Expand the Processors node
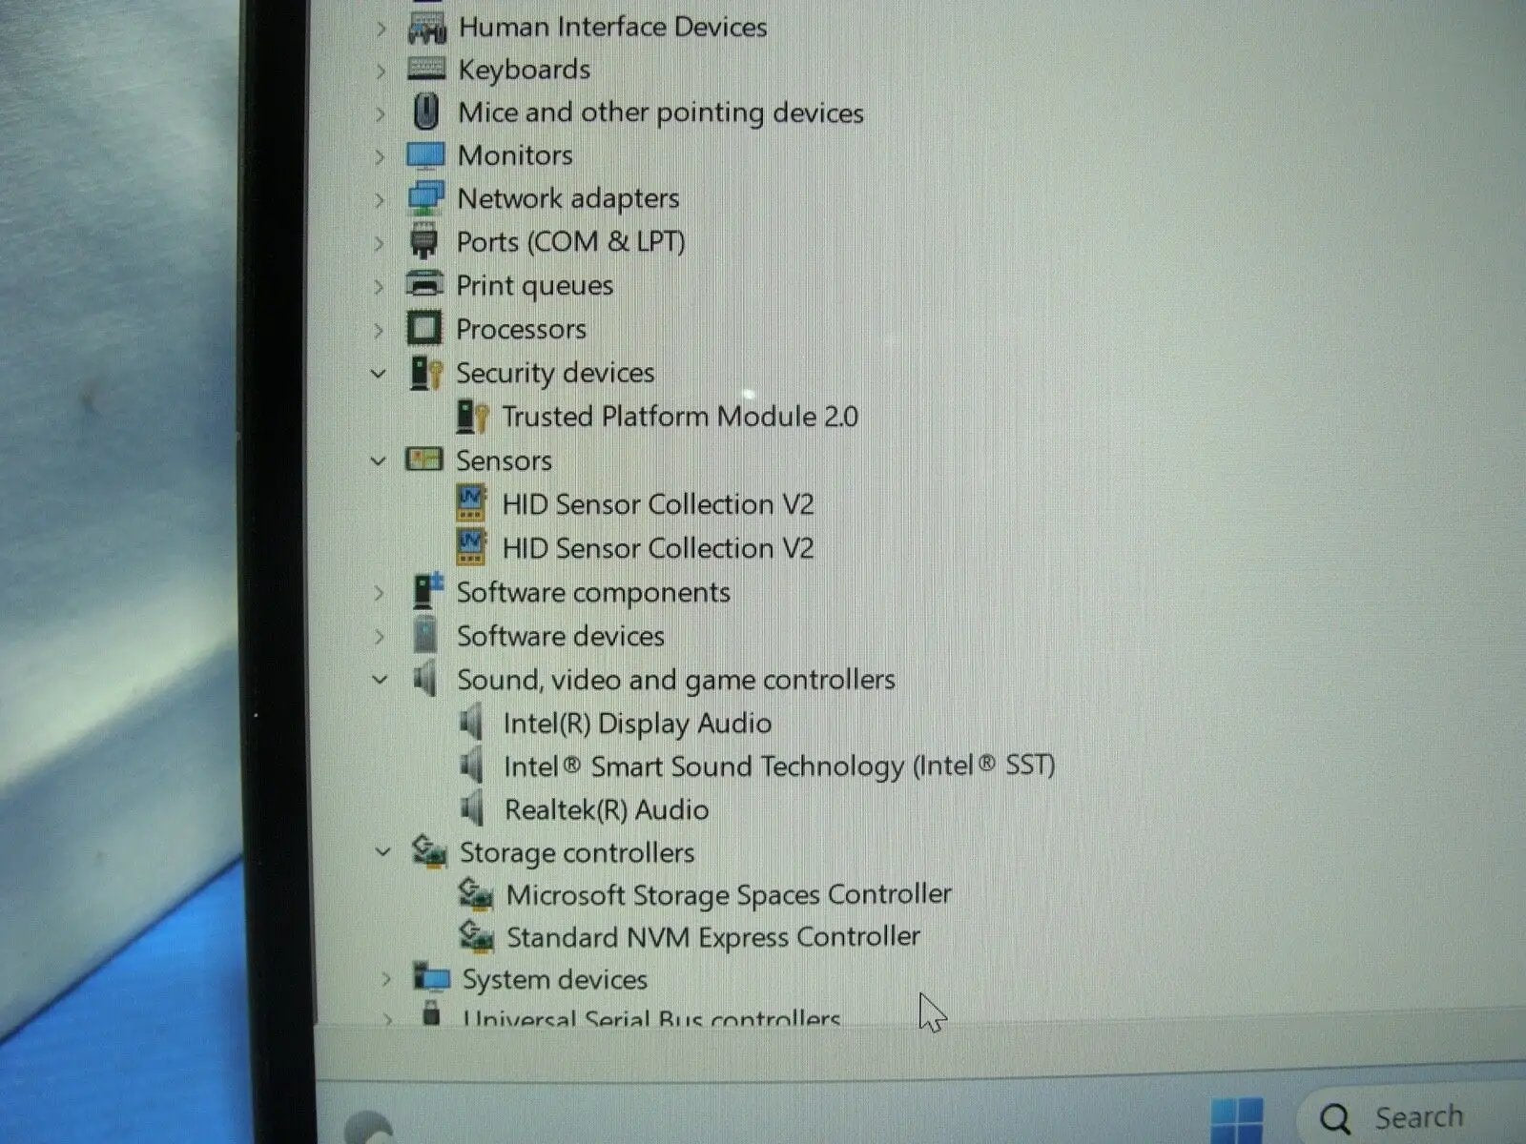Image resolution: width=1526 pixels, height=1144 pixels. (379, 330)
